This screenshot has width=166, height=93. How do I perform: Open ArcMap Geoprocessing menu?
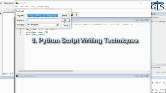point(9,3)
